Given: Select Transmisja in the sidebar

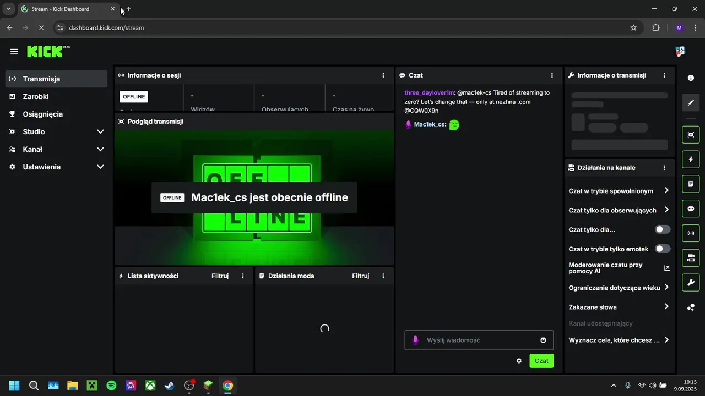Looking at the screenshot, I should click(56, 79).
